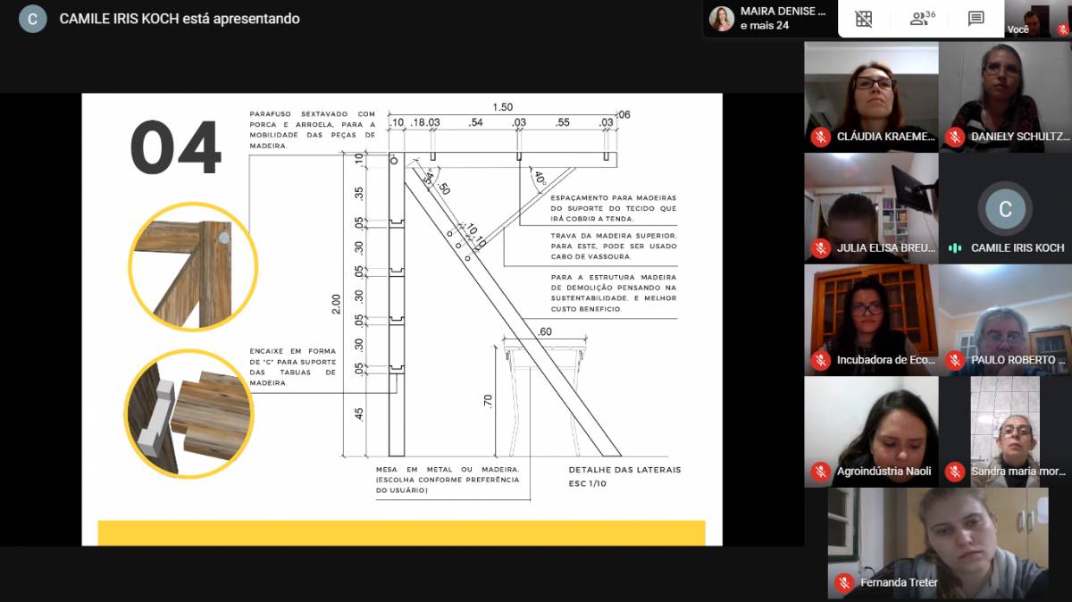Click the MAIRA DENISE avatar picture

click(x=722, y=19)
